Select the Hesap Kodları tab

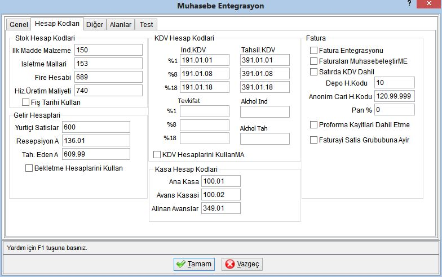[x=57, y=24]
